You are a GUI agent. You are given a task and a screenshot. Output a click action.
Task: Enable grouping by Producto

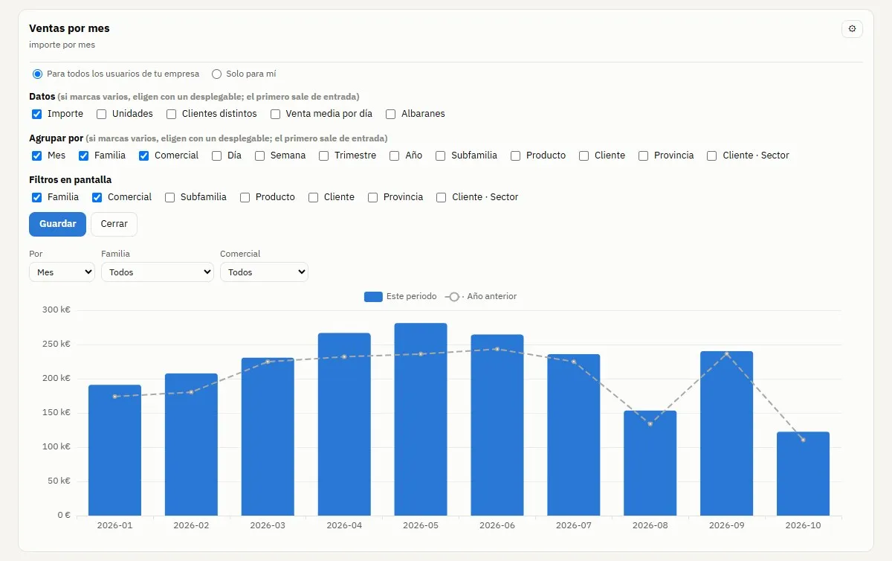pyautogui.click(x=515, y=156)
